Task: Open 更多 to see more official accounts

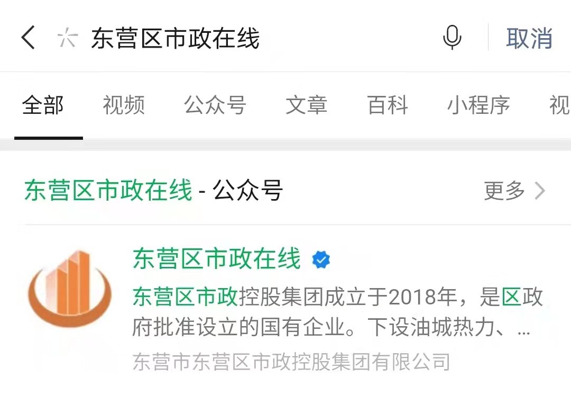Action: click(504, 191)
